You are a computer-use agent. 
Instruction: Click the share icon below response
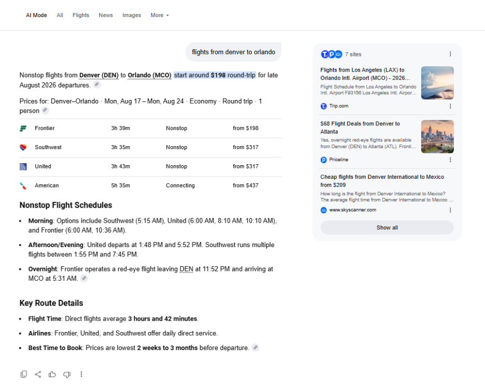point(38,374)
